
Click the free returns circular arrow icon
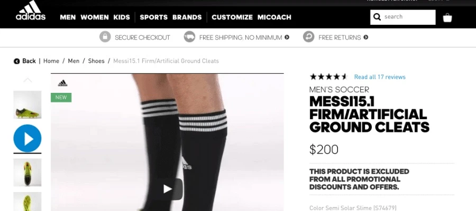pos(308,37)
